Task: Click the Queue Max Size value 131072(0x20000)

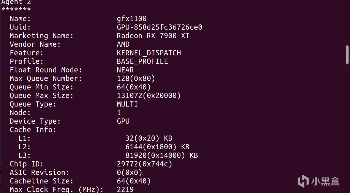Action: pyautogui.click(x=149, y=96)
